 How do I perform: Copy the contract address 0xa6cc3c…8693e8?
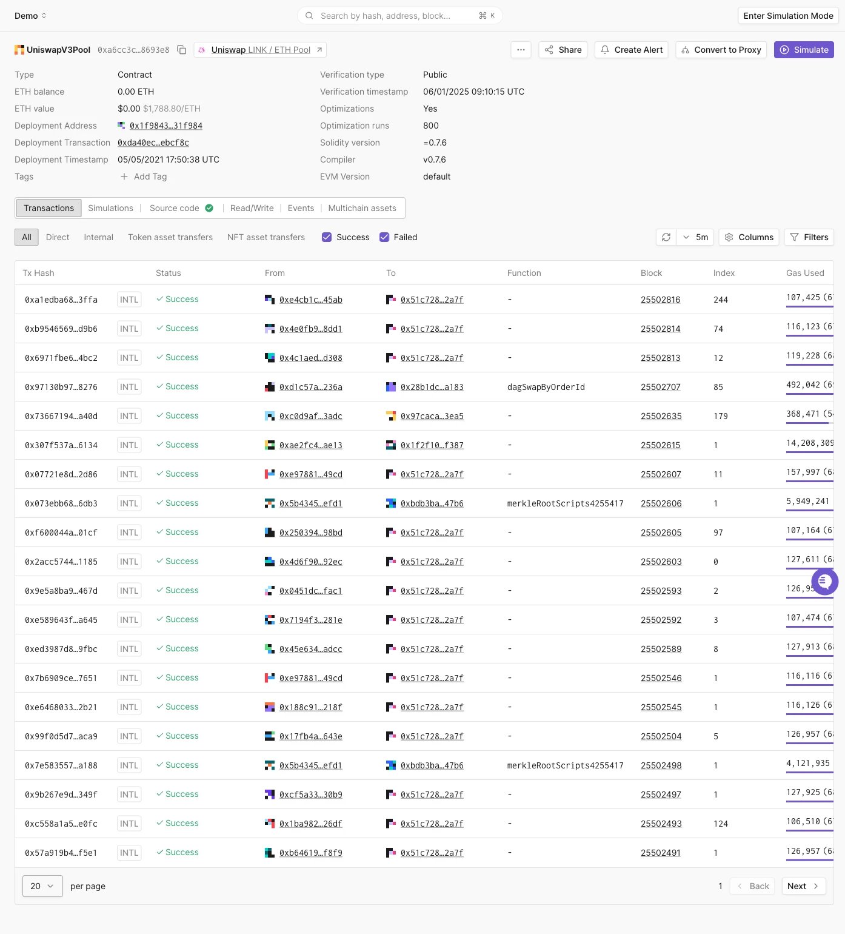click(181, 50)
